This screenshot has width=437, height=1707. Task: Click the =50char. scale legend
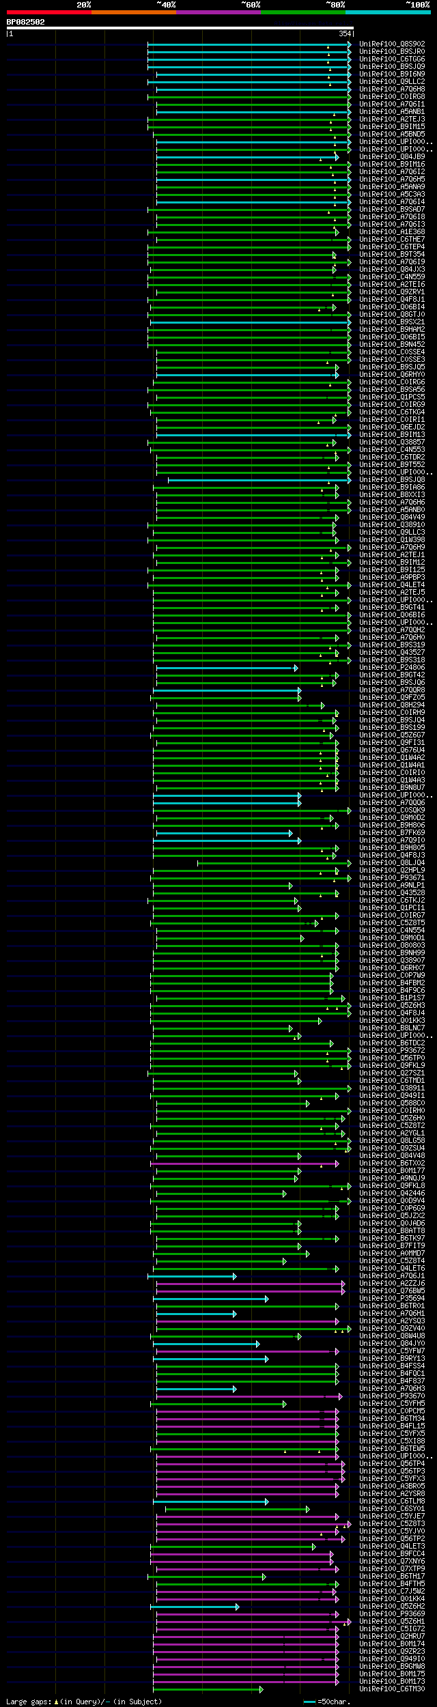pyautogui.click(x=328, y=1702)
